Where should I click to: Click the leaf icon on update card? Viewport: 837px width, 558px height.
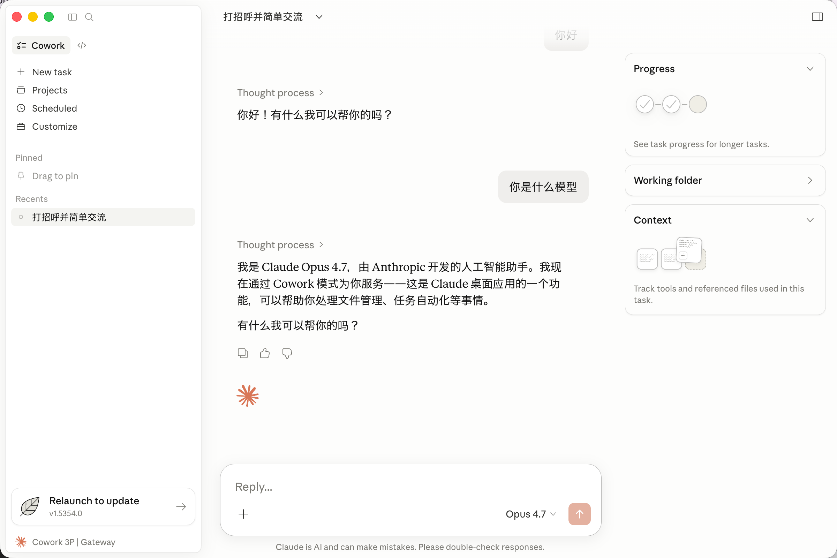(30, 506)
